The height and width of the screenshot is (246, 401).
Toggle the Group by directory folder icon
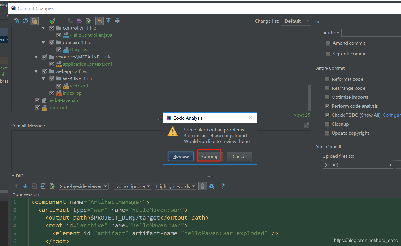pos(99,21)
